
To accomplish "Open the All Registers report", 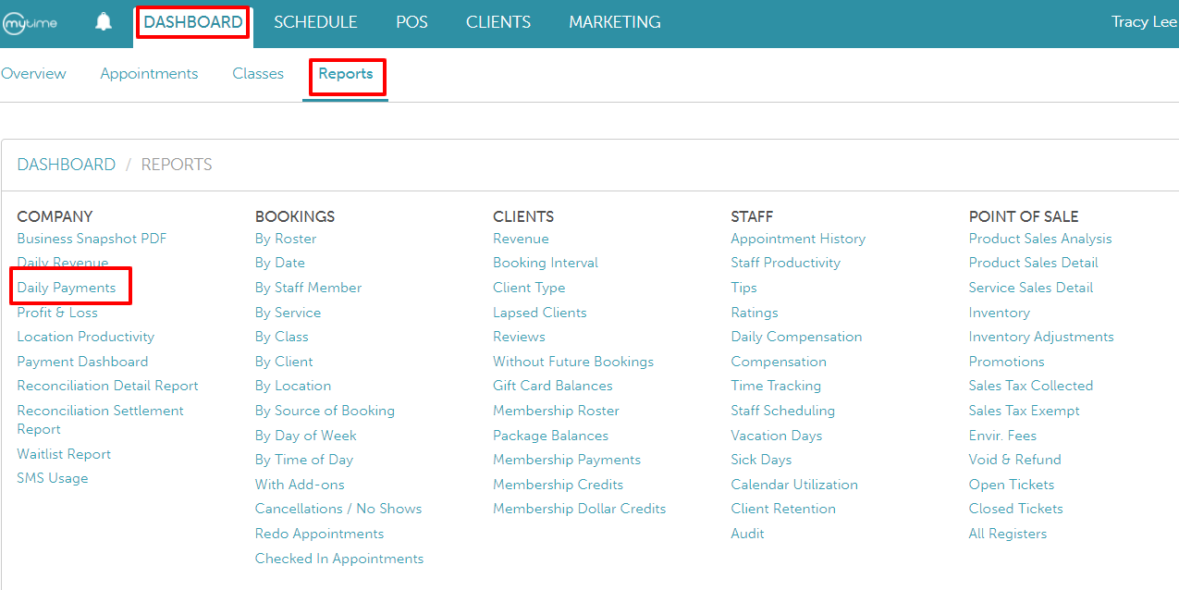I will pos(1008,534).
